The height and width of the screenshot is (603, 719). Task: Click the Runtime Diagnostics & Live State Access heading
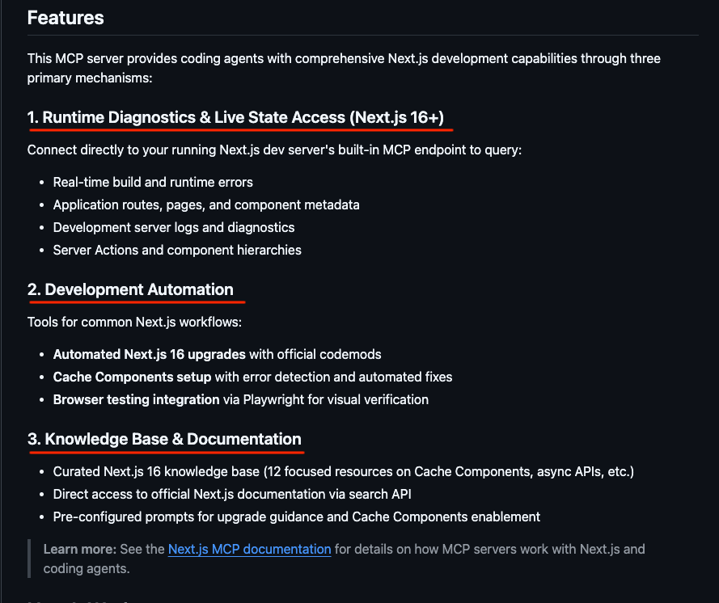(x=235, y=117)
